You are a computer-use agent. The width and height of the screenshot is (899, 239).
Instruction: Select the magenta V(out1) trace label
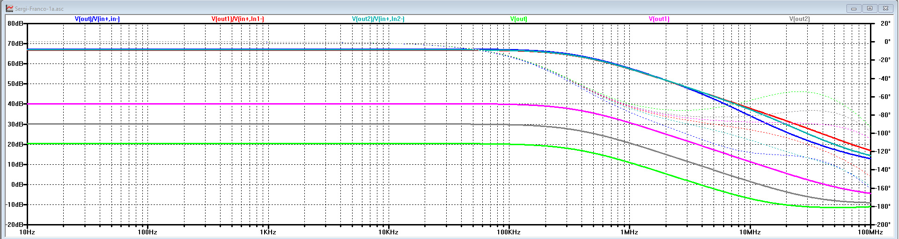pyautogui.click(x=659, y=19)
